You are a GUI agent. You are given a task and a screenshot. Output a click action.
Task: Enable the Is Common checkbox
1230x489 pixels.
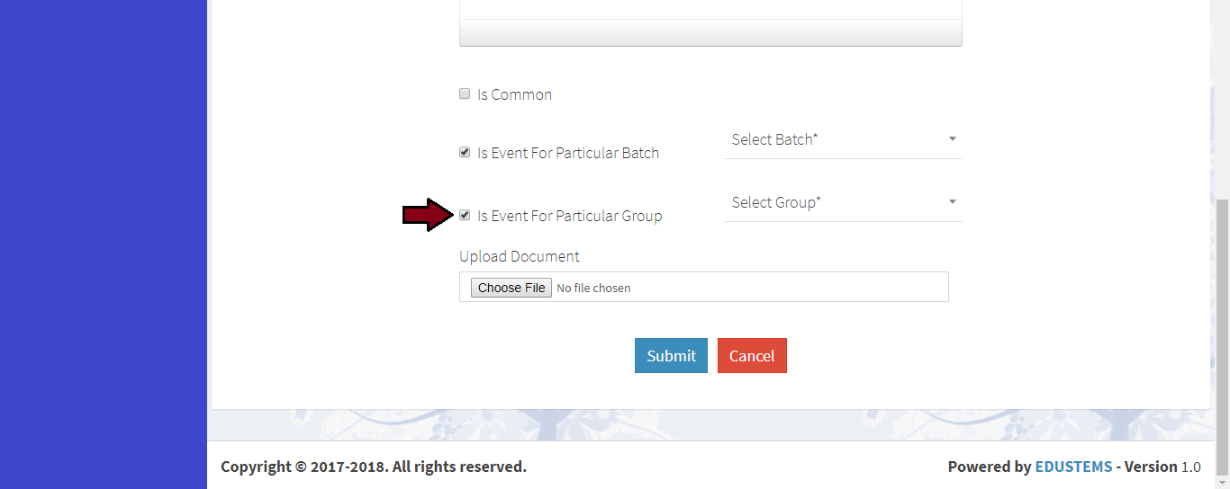coord(465,93)
